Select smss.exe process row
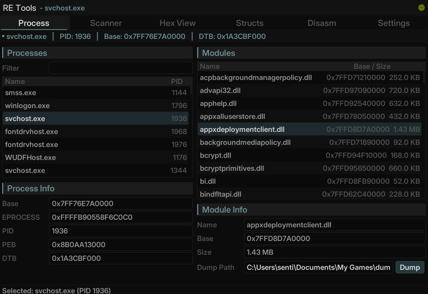Screen dimensions: 428x294 pyautogui.click(x=95, y=93)
